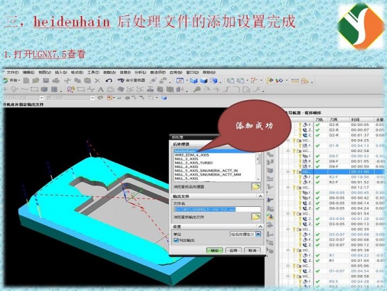Screen dimensions: 387x291
Task: Browse for output file folder icon
Action: [x=256, y=217]
